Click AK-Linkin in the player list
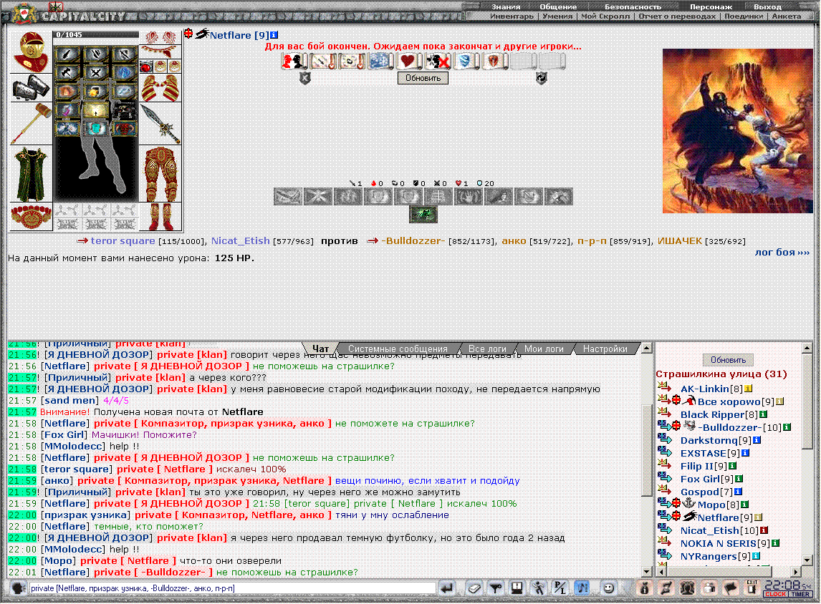Image resolution: width=821 pixels, height=604 pixels. (x=704, y=389)
